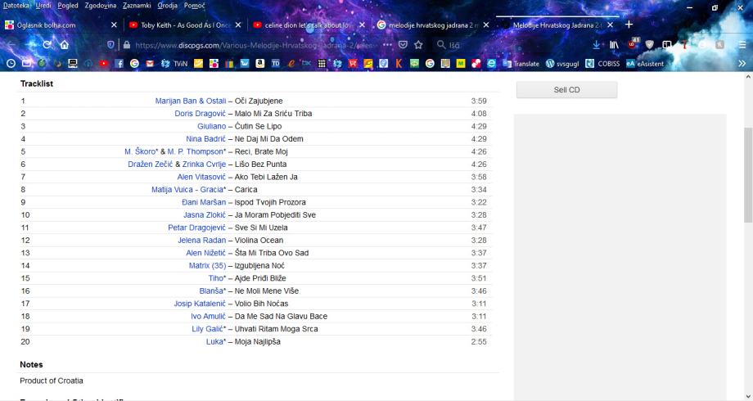The height and width of the screenshot is (401, 753).
Task: Open the Firefox hamburger menu
Action: pos(742,45)
